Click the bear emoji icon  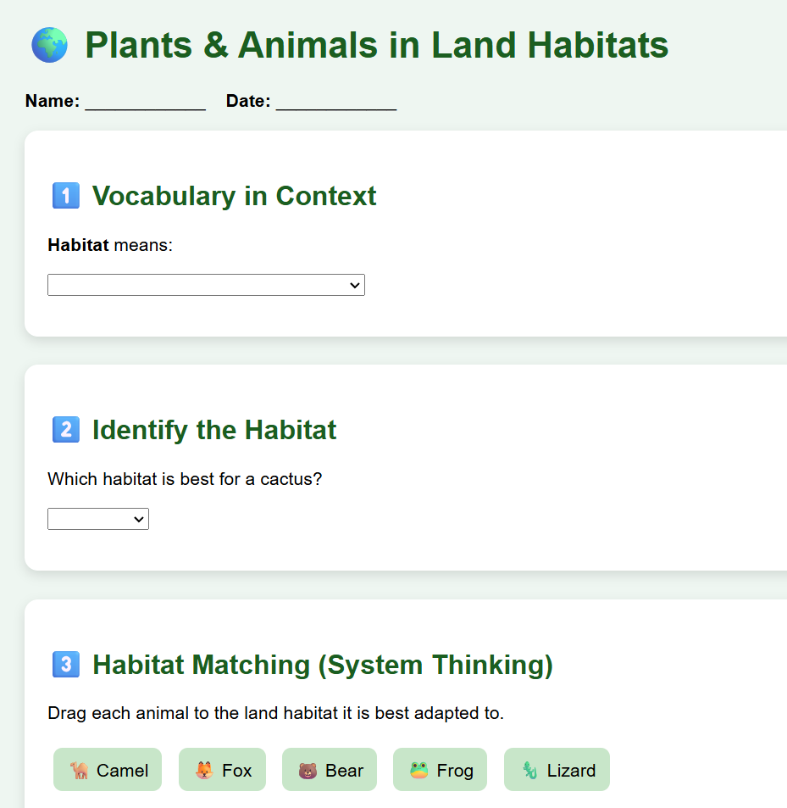(x=308, y=770)
